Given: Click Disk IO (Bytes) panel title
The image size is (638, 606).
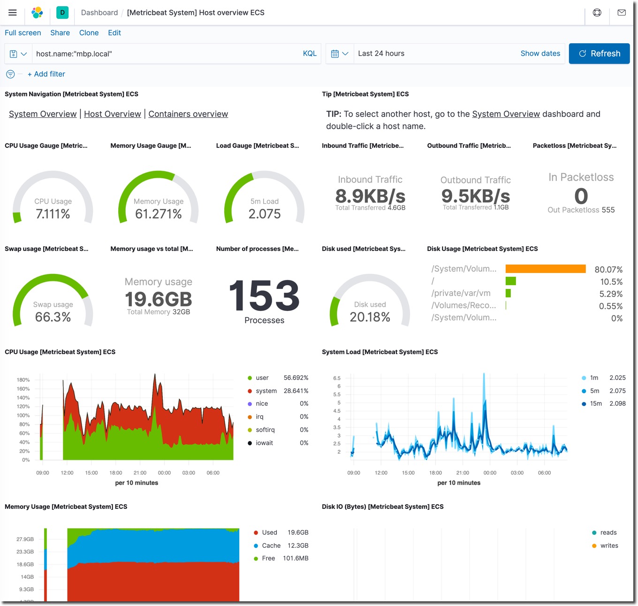Looking at the screenshot, I should tap(383, 507).
